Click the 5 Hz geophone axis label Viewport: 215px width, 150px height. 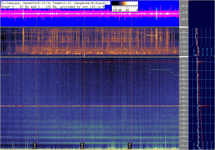(184, 51)
